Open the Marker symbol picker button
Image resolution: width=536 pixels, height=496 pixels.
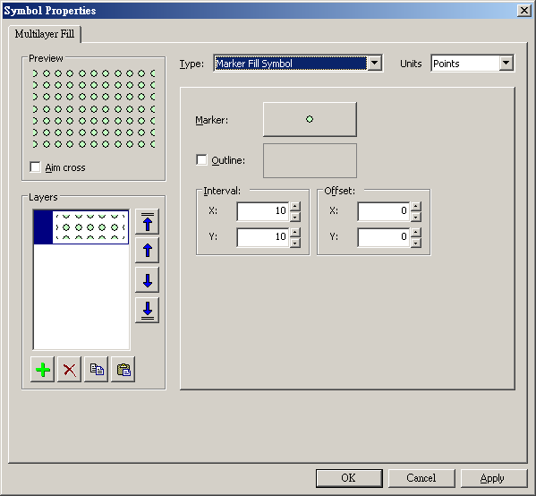(310, 119)
